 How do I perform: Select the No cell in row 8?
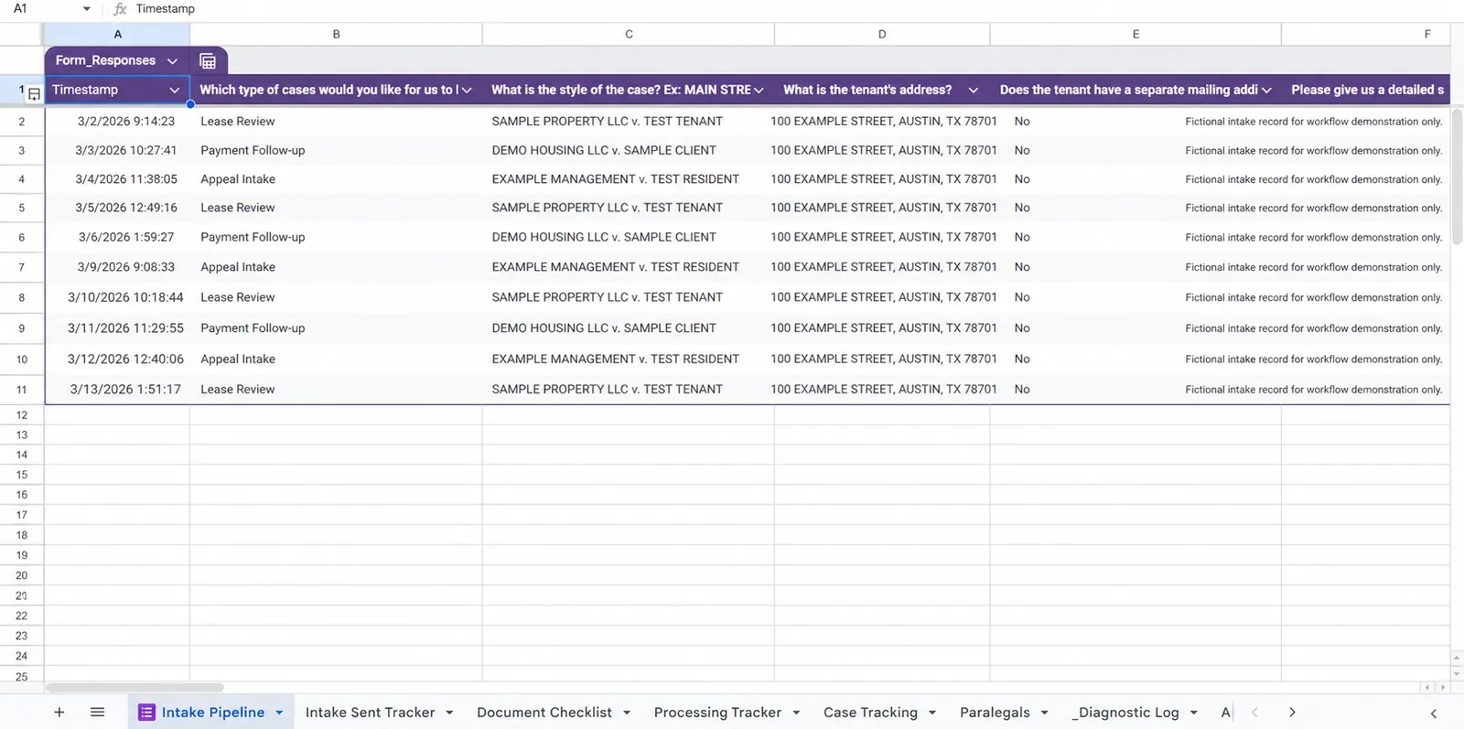[1136, 298]
